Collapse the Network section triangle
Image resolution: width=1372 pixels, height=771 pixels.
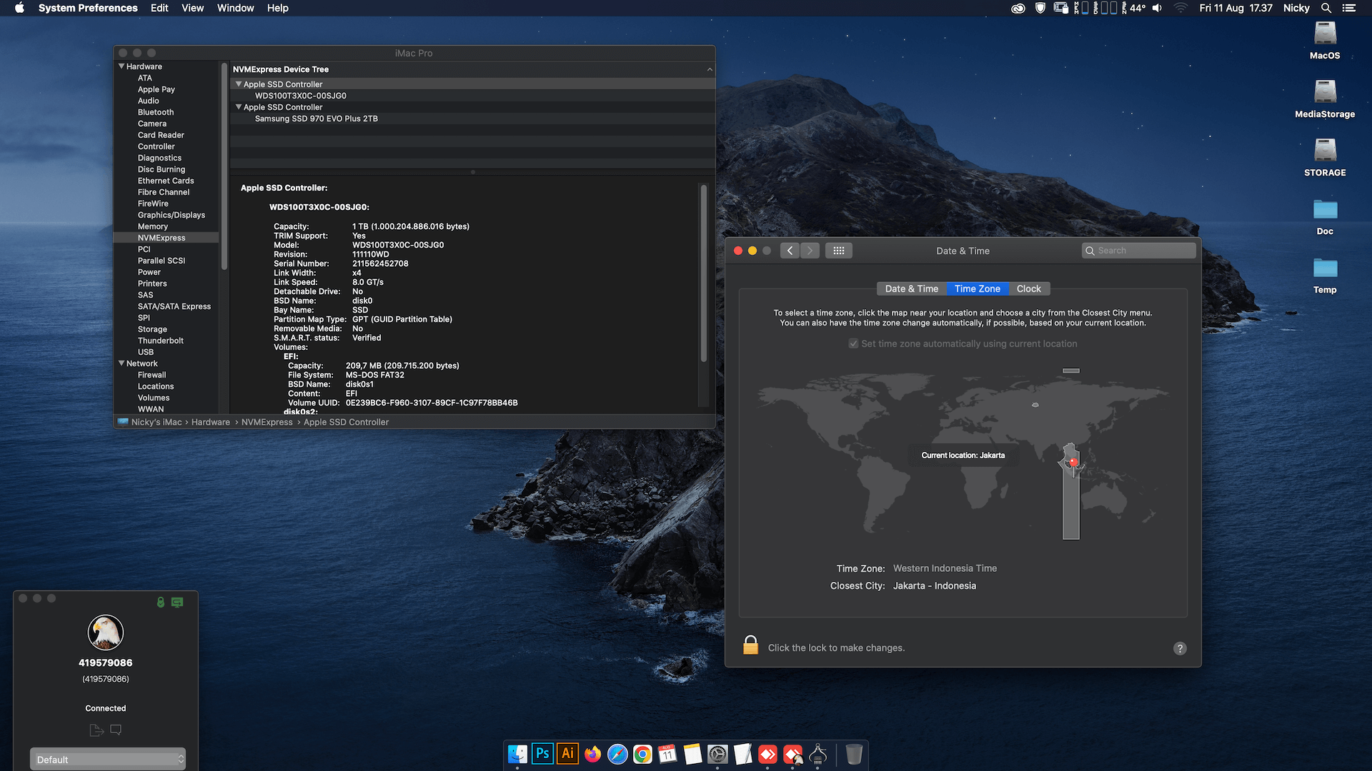[x=121, y=363]
